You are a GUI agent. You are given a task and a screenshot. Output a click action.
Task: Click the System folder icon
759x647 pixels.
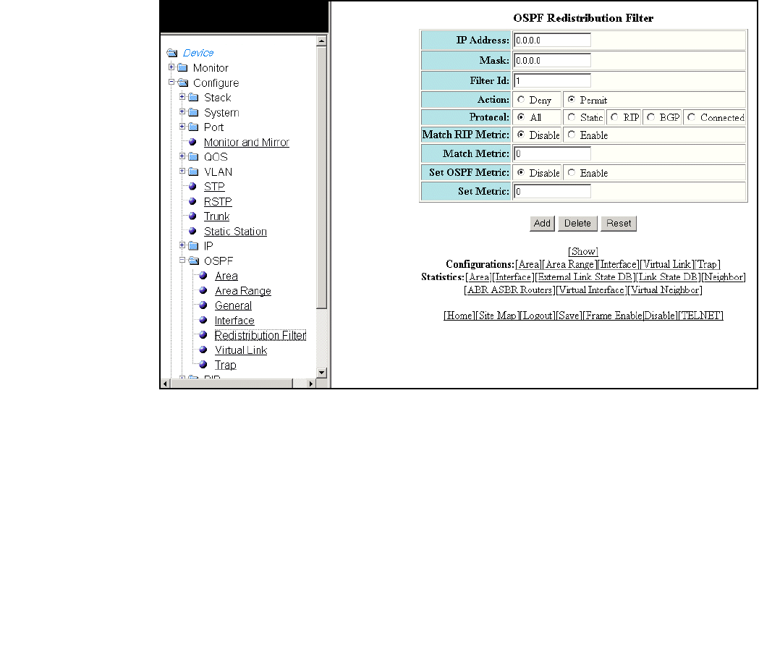coord(193,112)
